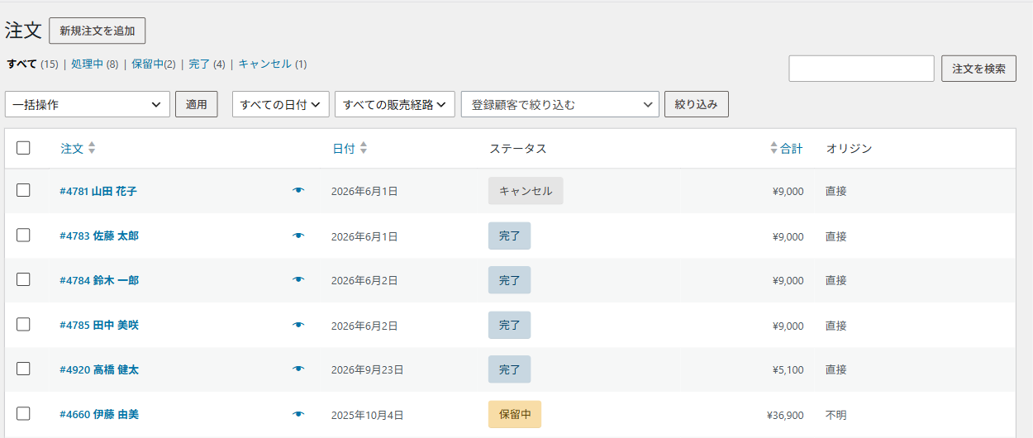Focus the order search input field

click(861, 69)
